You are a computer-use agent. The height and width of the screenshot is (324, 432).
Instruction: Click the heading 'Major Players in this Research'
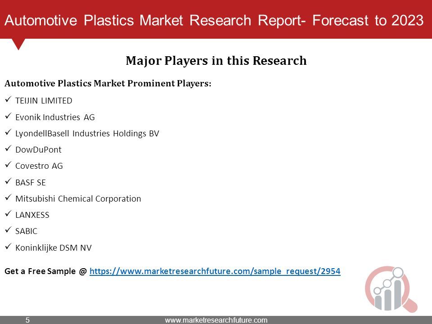[x=216, y=61]
